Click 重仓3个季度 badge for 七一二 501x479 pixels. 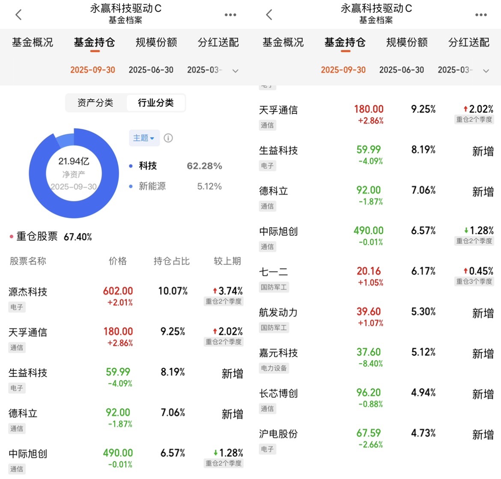click(474, 281)
